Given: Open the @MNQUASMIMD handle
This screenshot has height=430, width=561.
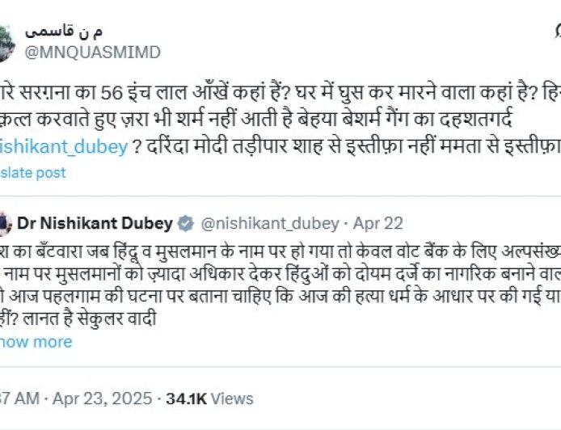Looking at the screenshot, I should [92, 53].
